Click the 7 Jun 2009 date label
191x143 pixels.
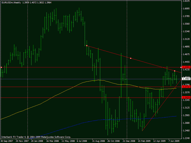[x=174, y=141]
